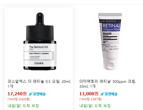
Task: Click the black dropper cap of the COSRX bottle
Action: coord(40,27)
